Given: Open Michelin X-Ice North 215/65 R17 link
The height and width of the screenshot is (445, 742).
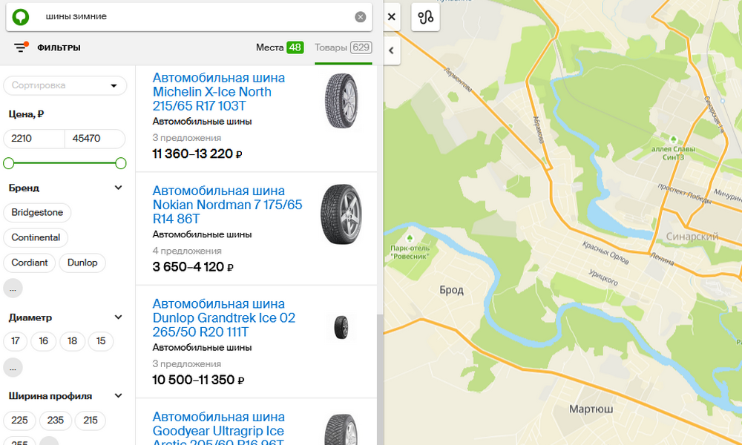Looking at the screenshot, I should pos(219,92).
